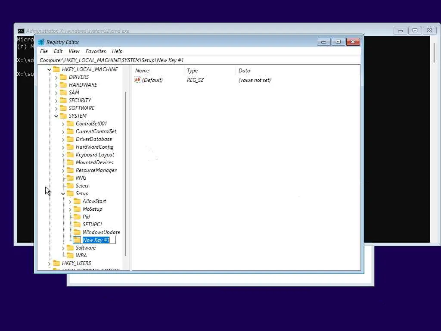The image size is (441, 331).
Task: Open the View menu
Action: [74, 51]
